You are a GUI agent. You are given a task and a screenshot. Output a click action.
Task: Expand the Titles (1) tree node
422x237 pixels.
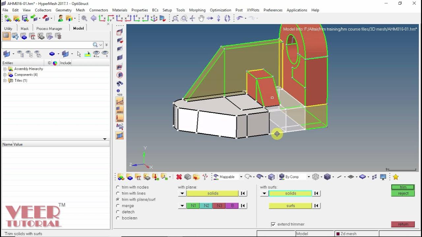5,81
